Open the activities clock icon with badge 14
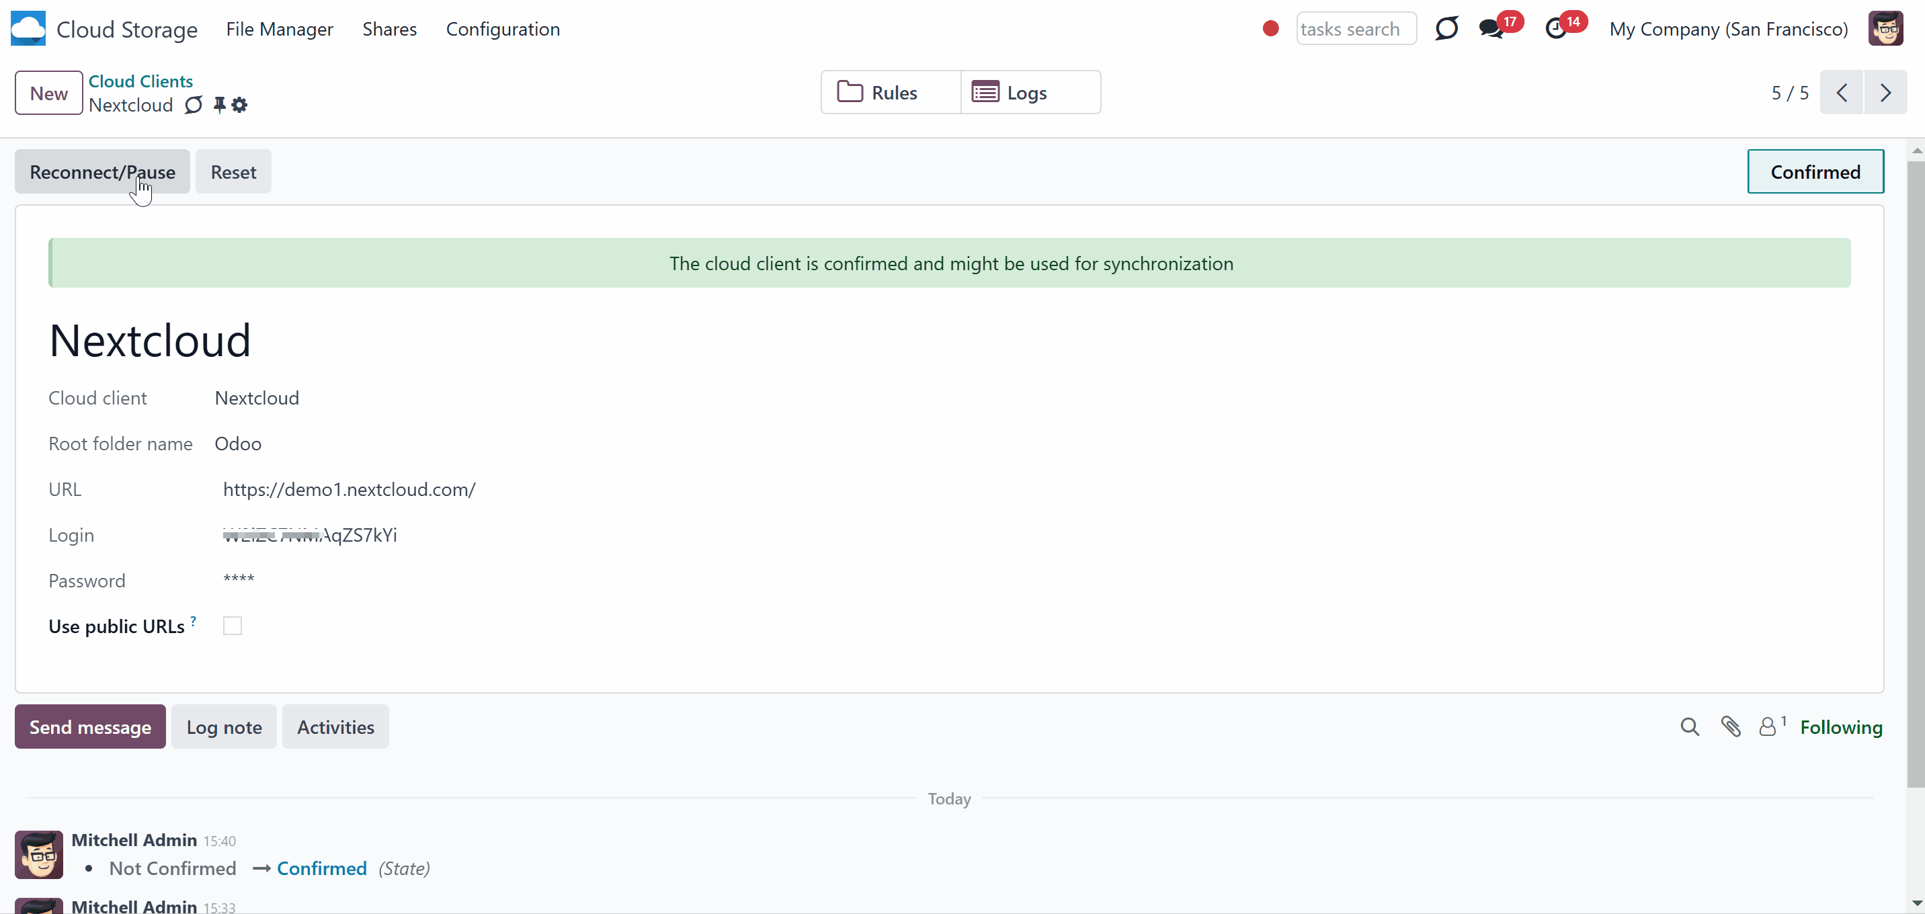The height and width of the screenshot is (914, 1925). [1556, 28]
